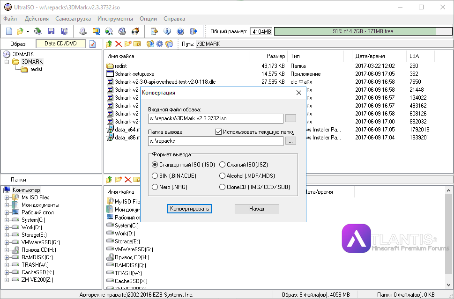Click the red X delete icon in the image toolbar
Screen dimensions: 454x299
119,44
